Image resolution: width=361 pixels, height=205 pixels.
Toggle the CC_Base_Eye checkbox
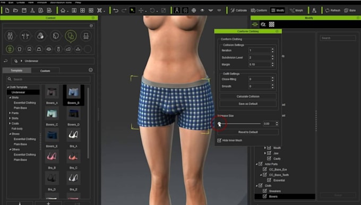click(265, 169)
